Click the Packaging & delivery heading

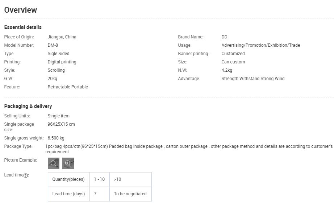[28, 106]
